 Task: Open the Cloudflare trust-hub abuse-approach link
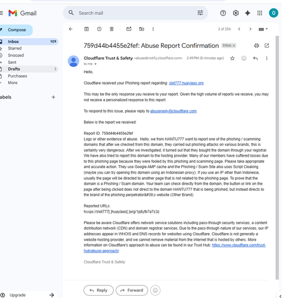click(x=239, y=245)
